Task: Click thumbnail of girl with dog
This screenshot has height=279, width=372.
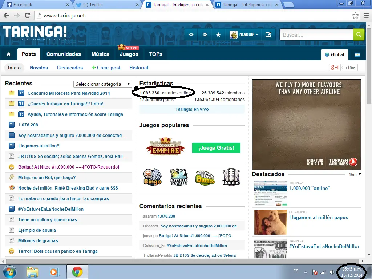Action: pyautogui.click(x=270, y=222)
